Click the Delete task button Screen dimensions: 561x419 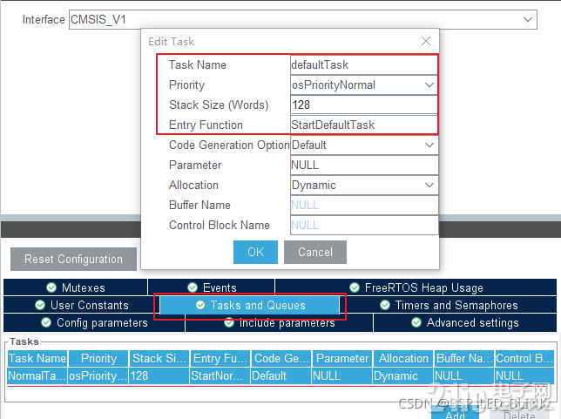(519, 414)
